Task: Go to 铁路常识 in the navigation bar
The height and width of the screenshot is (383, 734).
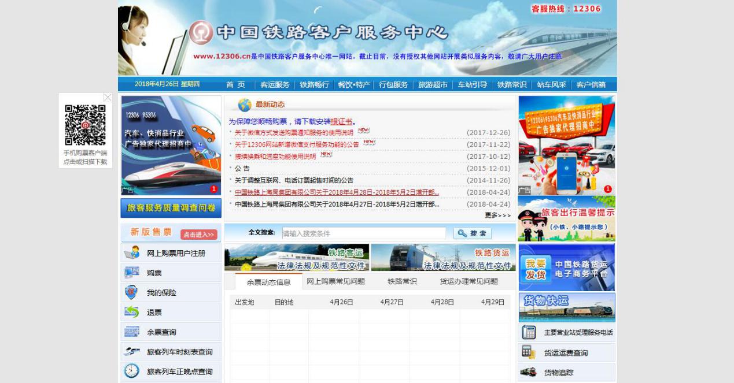Action: [x=512, y=84]
